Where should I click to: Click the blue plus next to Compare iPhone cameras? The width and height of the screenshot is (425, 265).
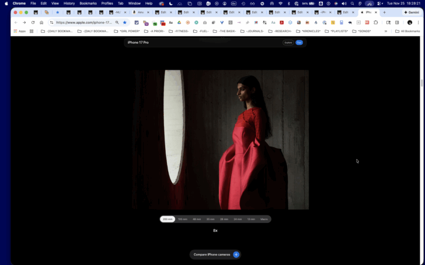[236, 255]
